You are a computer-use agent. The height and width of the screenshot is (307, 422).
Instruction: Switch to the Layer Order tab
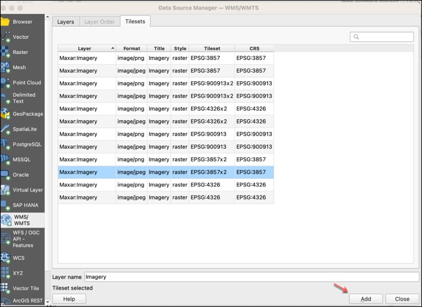point(99,22)
